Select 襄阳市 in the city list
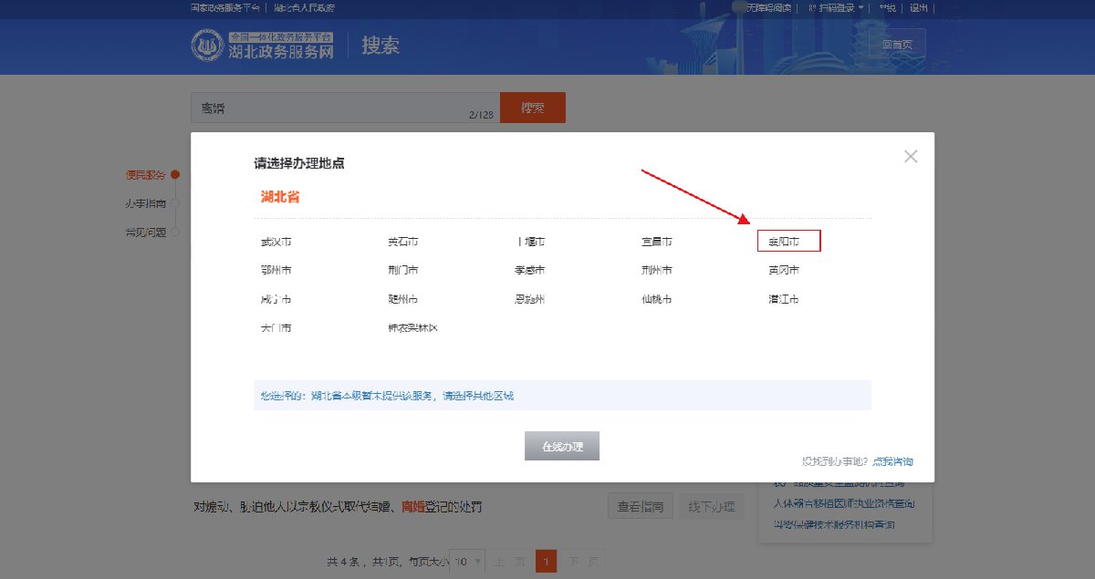The width and height of the screenshot is (1095, 579). pyautogui.click(x=784, y=242)
